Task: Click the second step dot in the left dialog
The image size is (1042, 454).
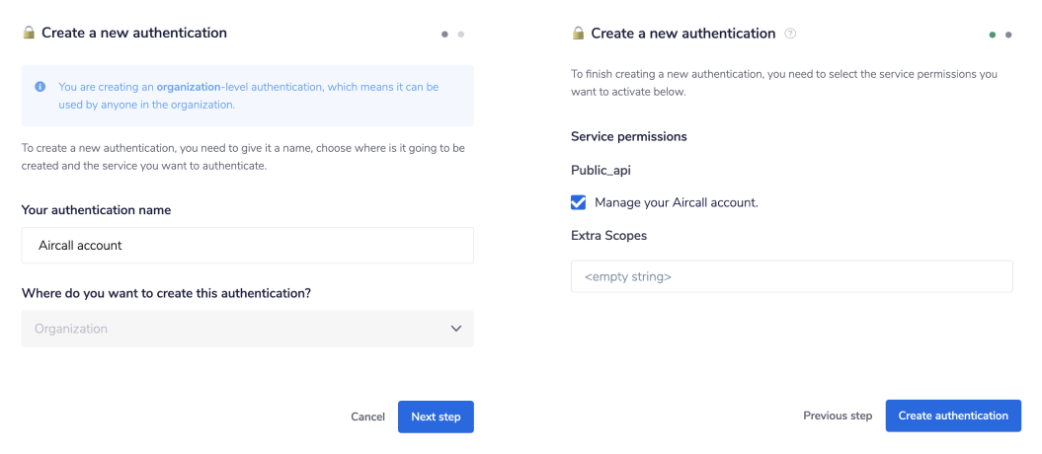Action: pyautogui.click(x=461, y=35)
